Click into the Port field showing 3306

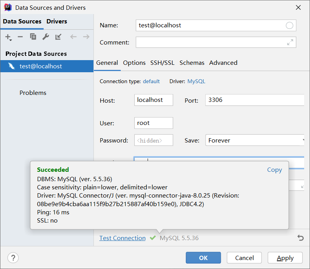pyautogui.click(x=255, y=100)
